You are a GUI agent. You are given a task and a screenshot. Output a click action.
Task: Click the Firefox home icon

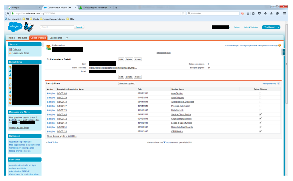click(x=271, y=13)
